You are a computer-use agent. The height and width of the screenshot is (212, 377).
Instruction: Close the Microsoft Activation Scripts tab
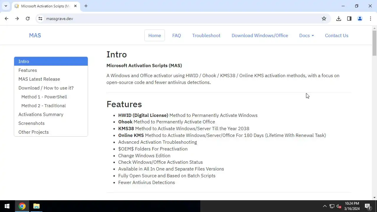76,6
